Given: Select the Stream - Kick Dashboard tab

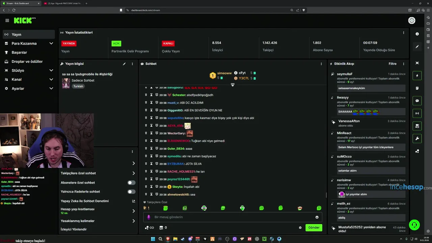Looking at the screenshot, I should coord(20,3).
